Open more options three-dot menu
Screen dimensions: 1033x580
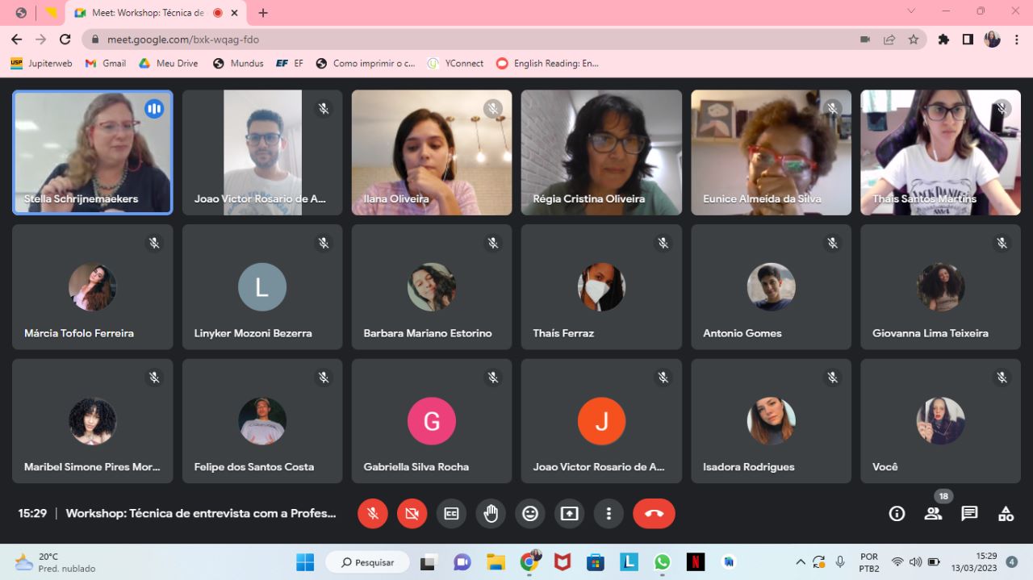tap(609, 513)
